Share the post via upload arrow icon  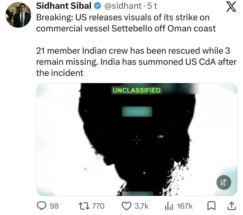click(232, 206)
